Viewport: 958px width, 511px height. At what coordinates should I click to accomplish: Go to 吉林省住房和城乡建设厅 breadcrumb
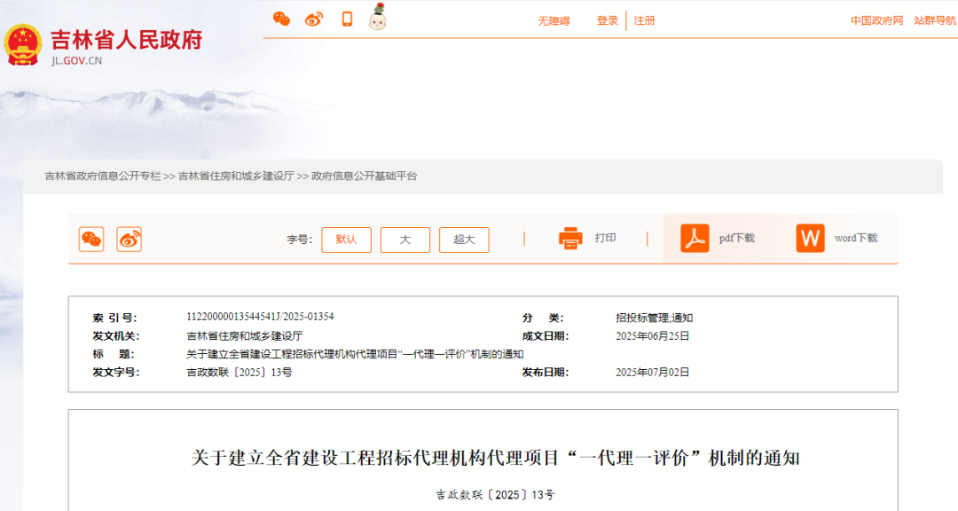(x=237, y=176)
